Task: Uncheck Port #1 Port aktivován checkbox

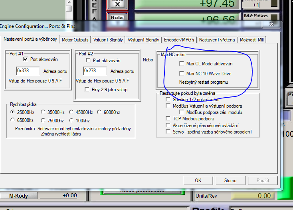Action: pyautogui.click(x=26, y=59)
